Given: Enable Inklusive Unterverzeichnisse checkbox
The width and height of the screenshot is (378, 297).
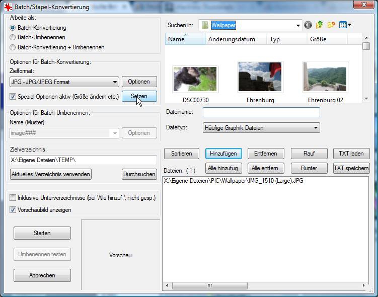Looking at the screenshot, I should 13,198.
